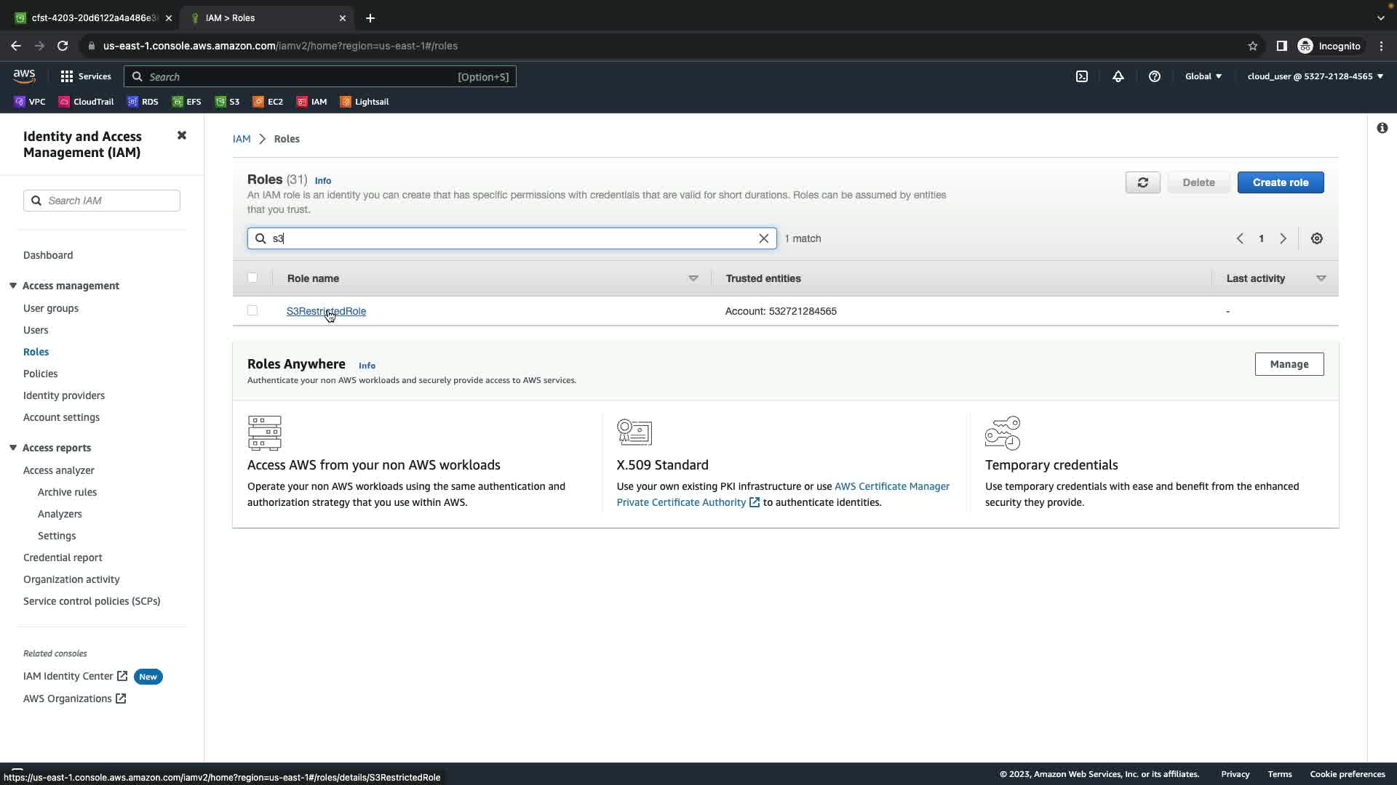This screenshot has width=1397, height=785.
Task: Click the Create role button
Action: (x=1280, y=182)
